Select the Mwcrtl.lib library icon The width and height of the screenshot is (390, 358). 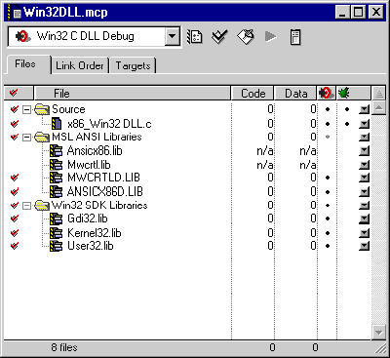tap(56, 165)
